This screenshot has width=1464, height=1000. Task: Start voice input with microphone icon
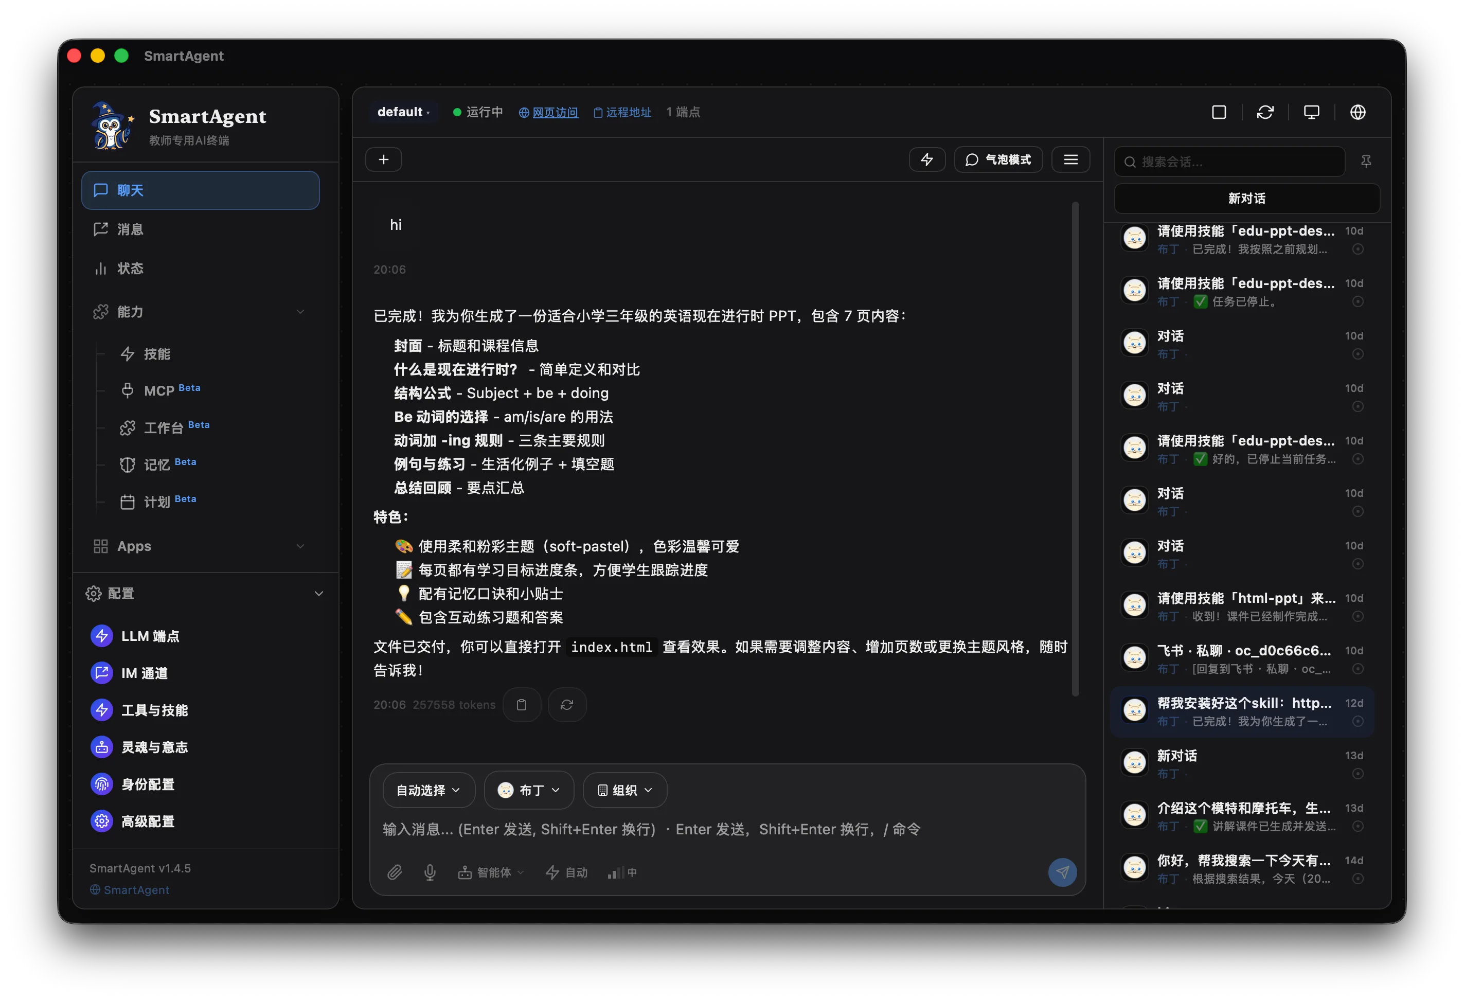tap(430, 872)
